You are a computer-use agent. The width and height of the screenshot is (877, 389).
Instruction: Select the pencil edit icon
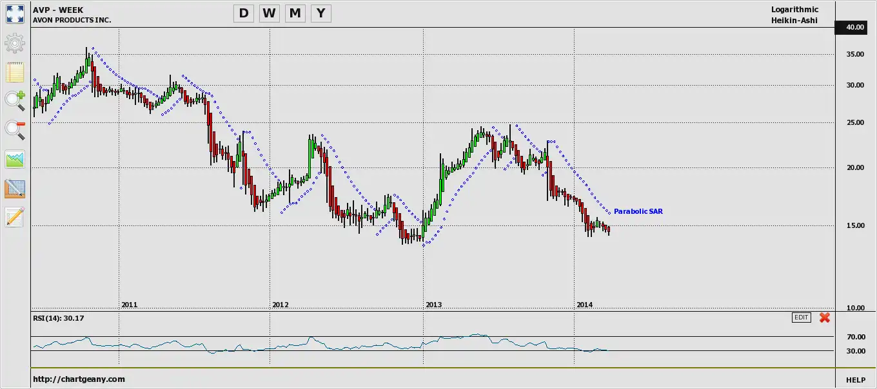[x=15, y=217]
